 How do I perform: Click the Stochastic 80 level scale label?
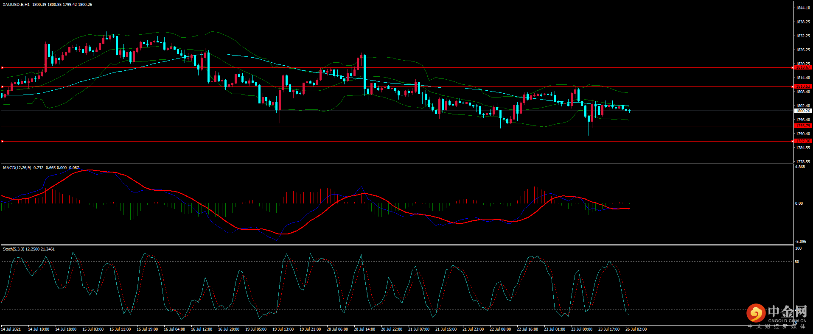797,262
